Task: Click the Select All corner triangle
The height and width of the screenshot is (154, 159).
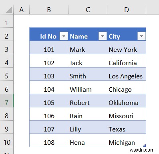Action: click(x=9, y=10)
